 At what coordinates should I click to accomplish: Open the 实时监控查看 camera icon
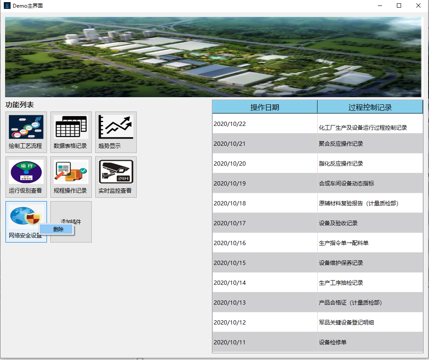coord(116,177)
